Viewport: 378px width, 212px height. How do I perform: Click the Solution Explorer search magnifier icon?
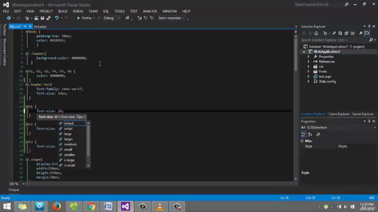[371, 40]
